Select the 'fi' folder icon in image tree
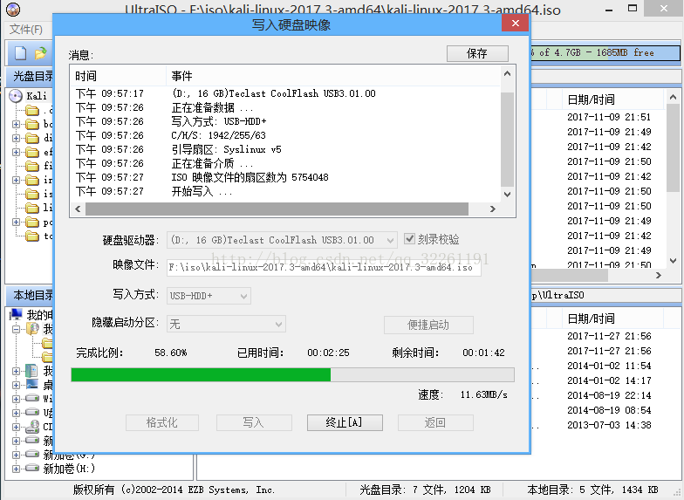Viewport: 684px width, 500px height. click(32, 166)
